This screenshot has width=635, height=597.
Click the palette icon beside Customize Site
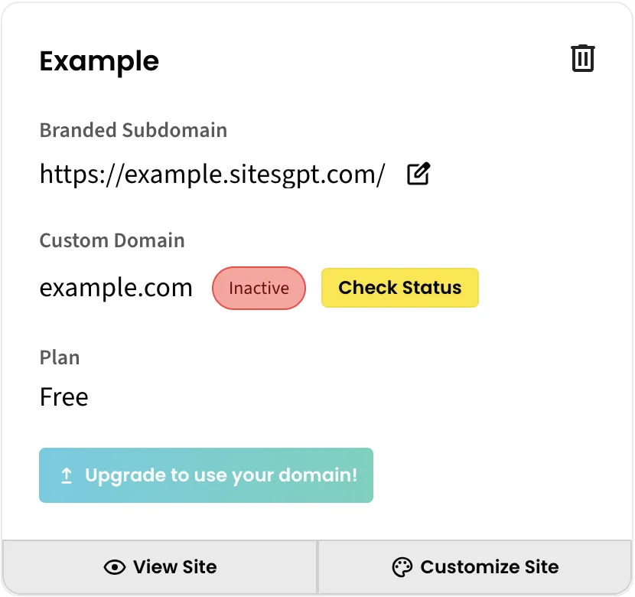tap(402, 567)
